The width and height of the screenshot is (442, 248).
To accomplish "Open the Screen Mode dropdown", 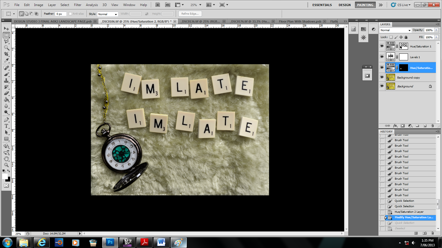I will point(224,5).
